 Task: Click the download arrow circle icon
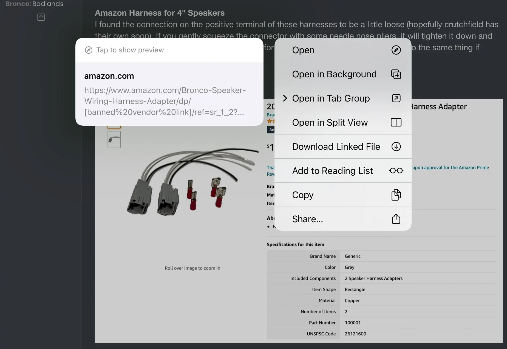pyautogui.click(x=396, y=147)
